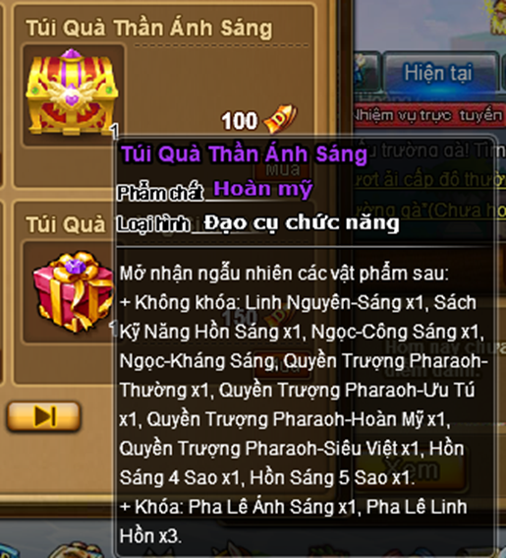
Task: Click the second shop card's Túi Quà title
Action: (66, 224)
